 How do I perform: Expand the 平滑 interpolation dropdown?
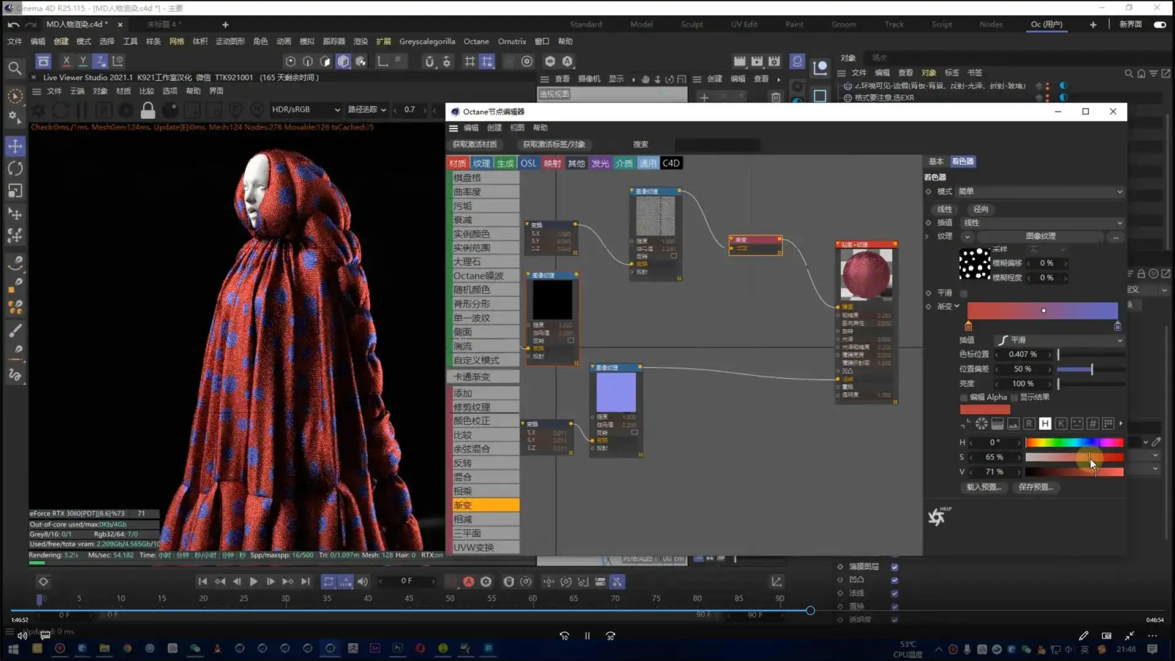pos(1060,340)
